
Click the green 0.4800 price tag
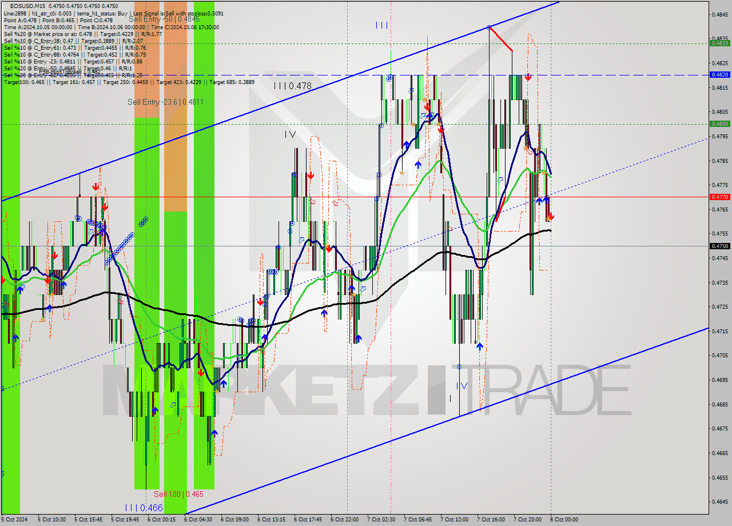(x=719, y=123)
